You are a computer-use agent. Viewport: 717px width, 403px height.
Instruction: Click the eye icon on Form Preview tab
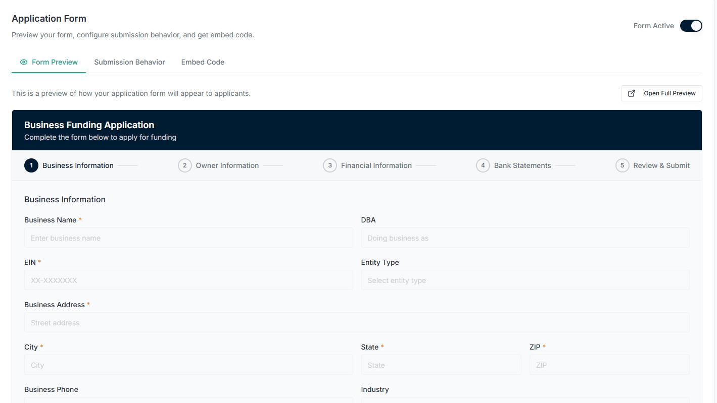24,62
